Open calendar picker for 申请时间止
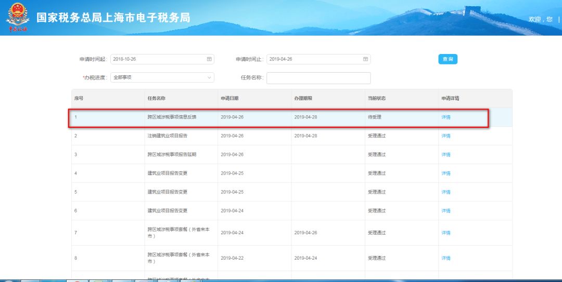 click(365, 59)
